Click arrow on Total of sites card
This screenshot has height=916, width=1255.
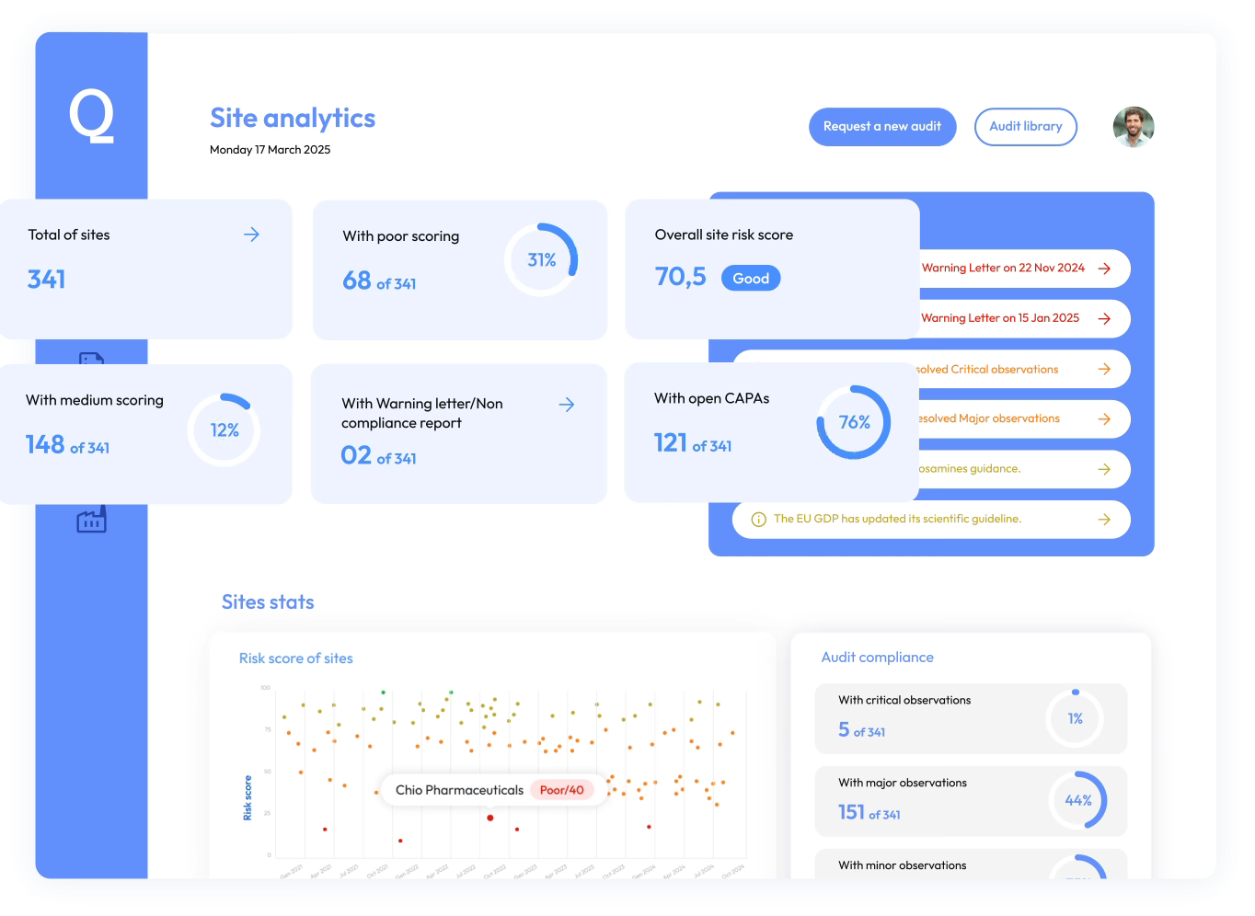point(251,235)
